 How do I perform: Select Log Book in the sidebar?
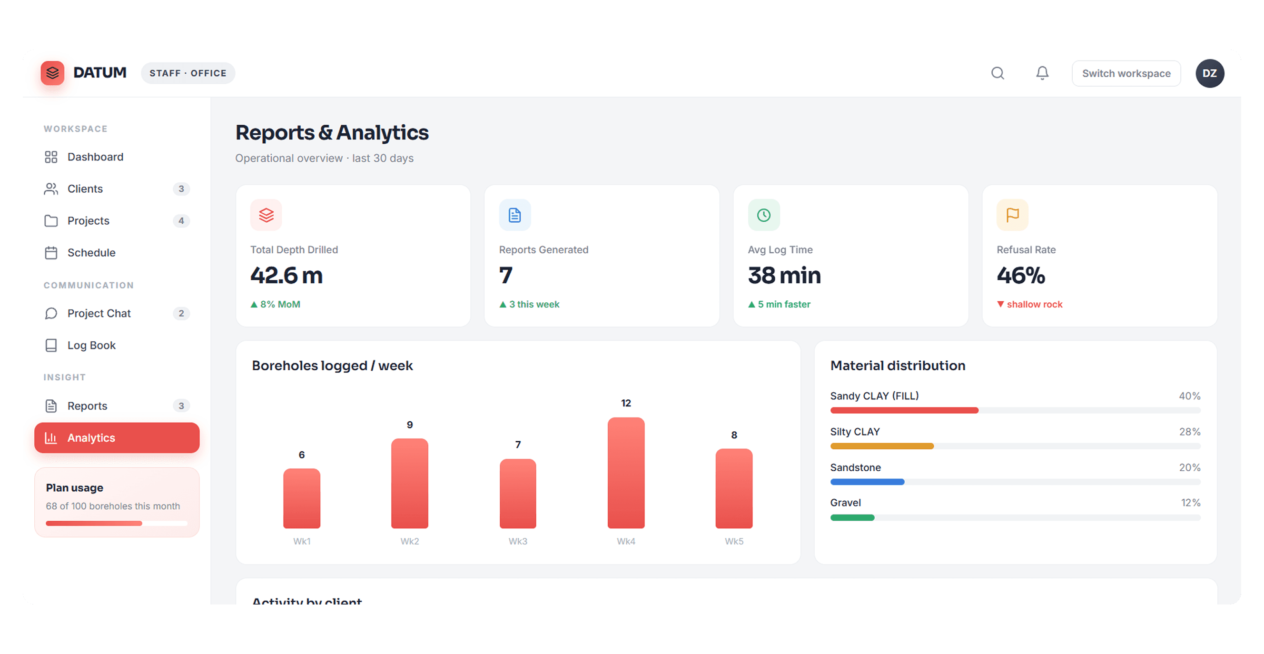pos(117,346)
